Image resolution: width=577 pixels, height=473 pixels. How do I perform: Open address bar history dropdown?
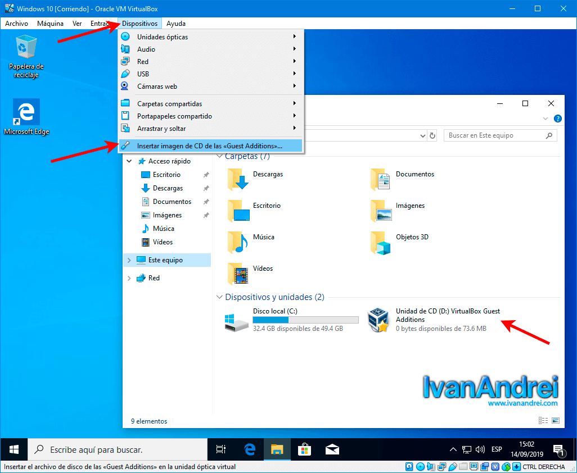coord(422,135)
